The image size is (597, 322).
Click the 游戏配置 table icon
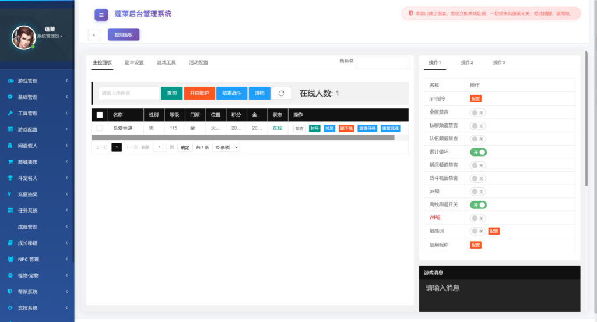coord(10,129)
